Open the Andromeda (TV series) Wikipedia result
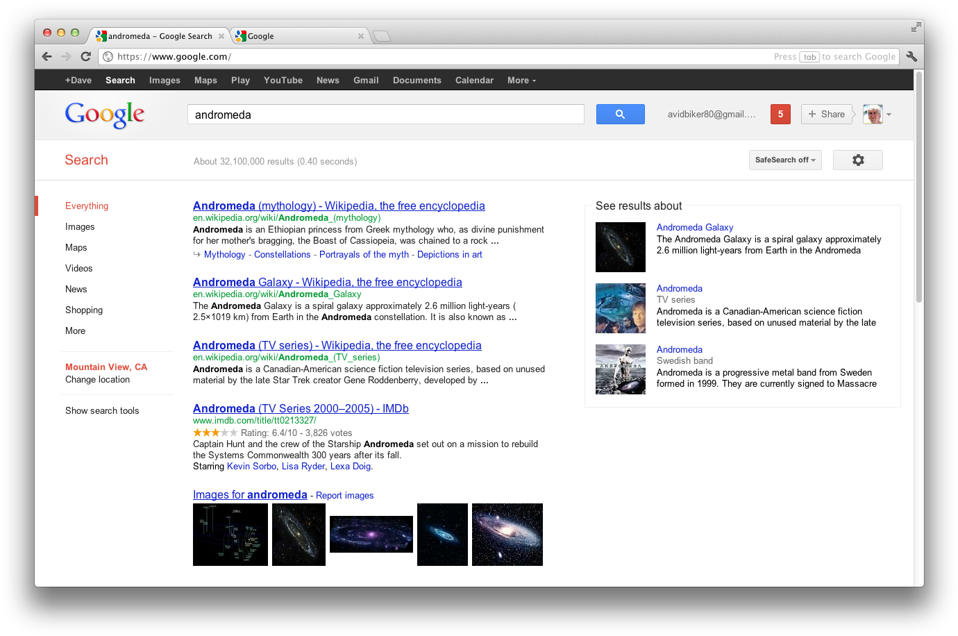 337,346
